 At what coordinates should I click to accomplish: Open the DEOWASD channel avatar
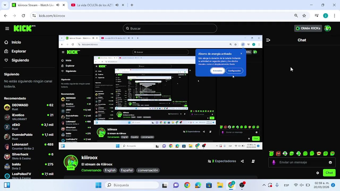tap(7, 107)
